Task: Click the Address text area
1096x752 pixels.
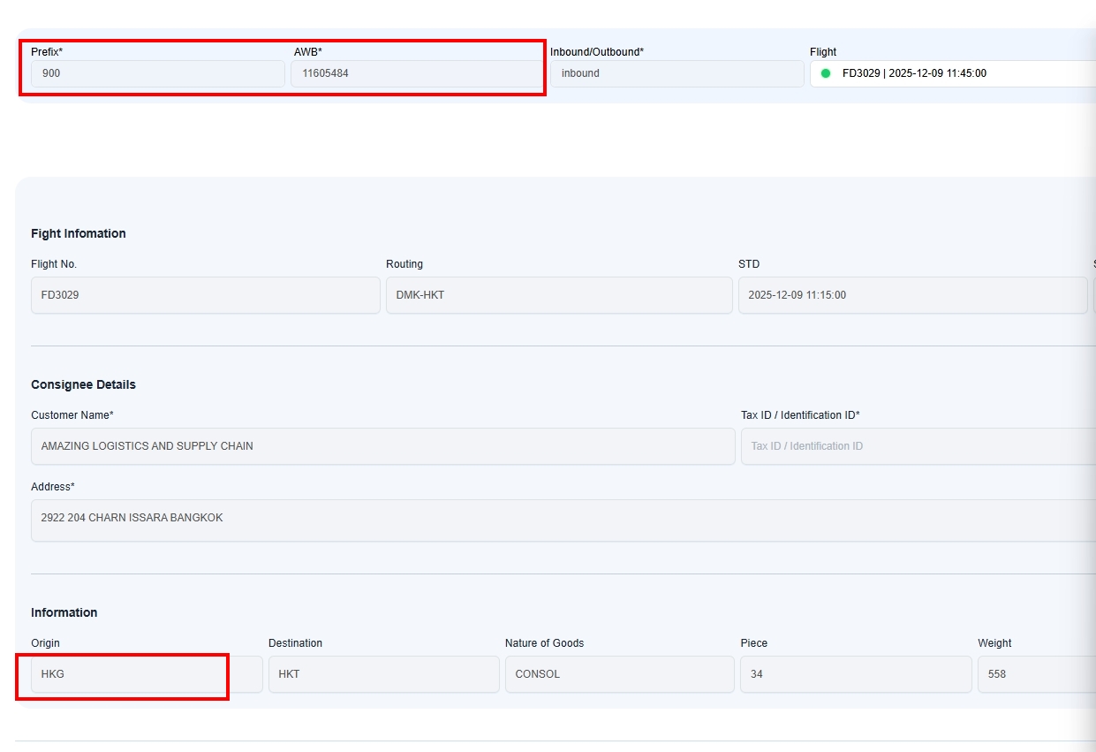Action: (x=562, y=520)
